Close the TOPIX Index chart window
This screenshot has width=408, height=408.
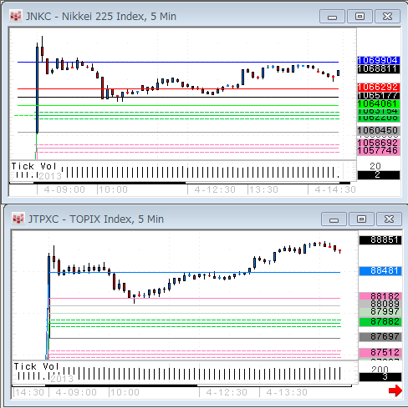click(389, 219)
